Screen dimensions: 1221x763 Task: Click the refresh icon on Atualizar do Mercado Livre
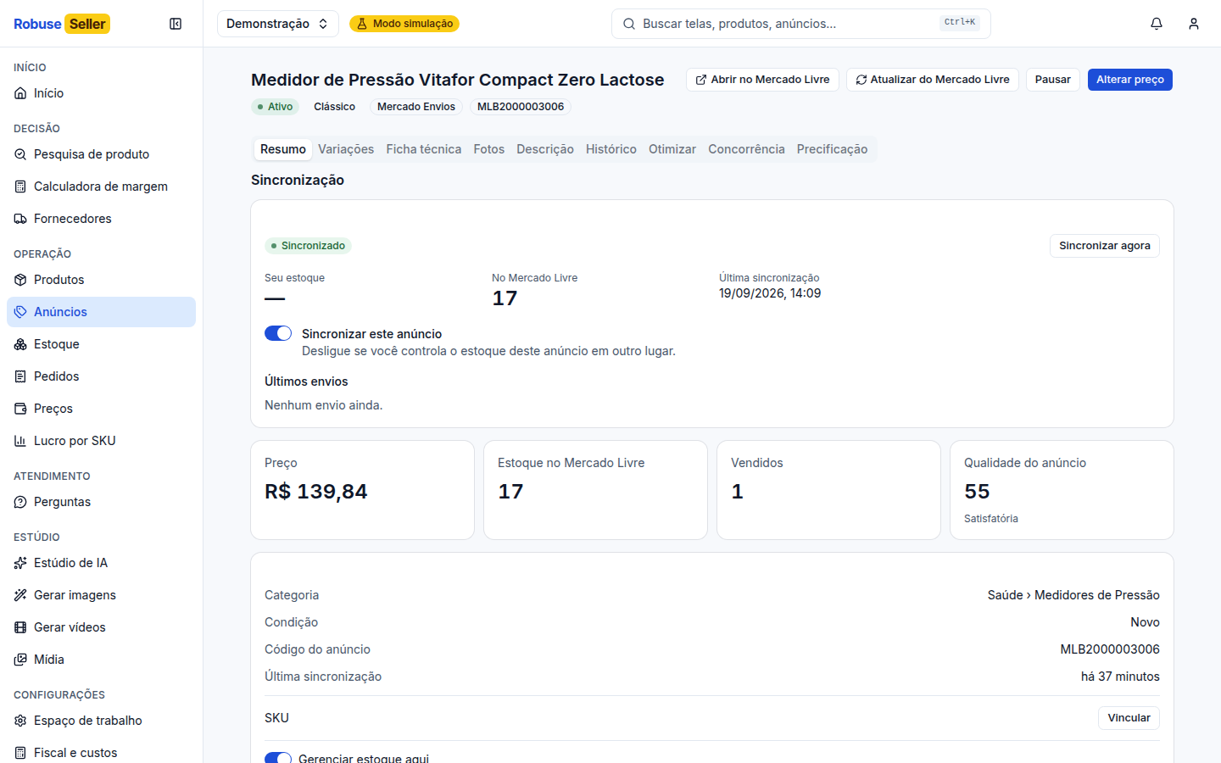[861, 80]
